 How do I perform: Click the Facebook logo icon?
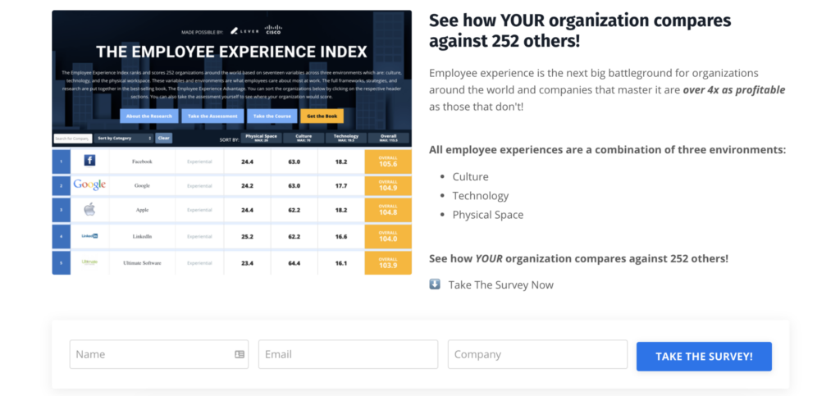(89, 161)
